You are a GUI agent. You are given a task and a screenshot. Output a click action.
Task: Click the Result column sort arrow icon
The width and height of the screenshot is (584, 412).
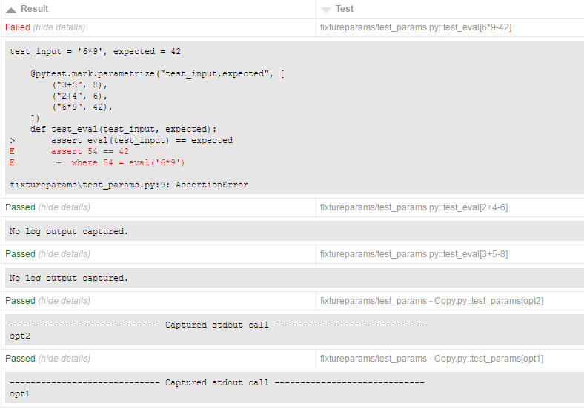click(x=11, y=9)
